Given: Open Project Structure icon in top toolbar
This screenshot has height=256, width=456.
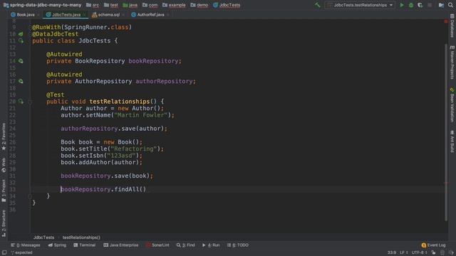Looking at the screenshot, I should click(x=441, y=5).
